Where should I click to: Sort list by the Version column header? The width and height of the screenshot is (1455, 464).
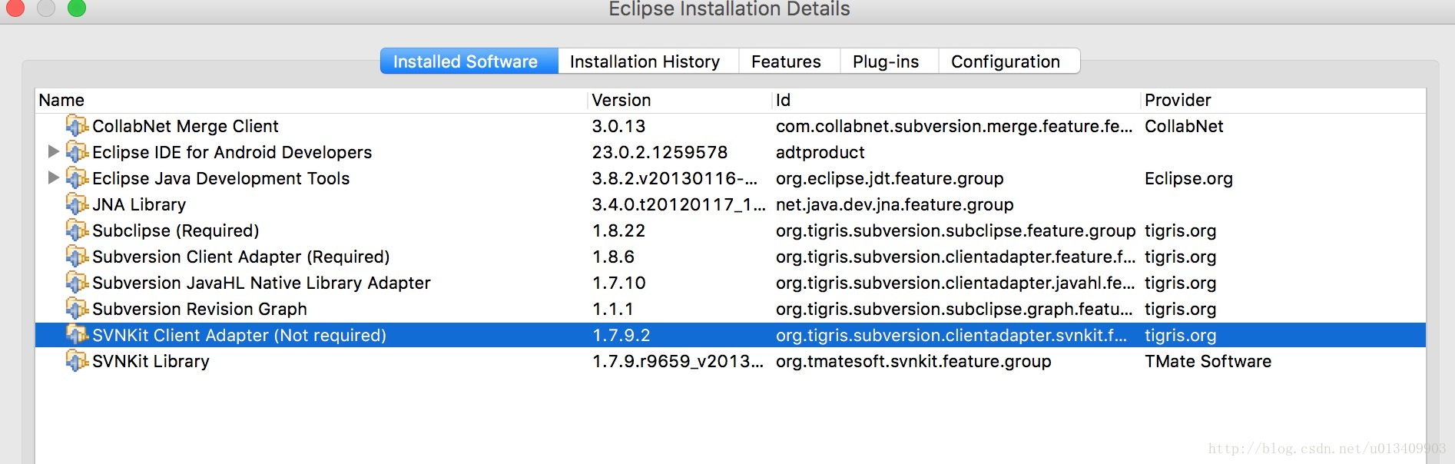pyautogui.click(x=680, y=100)
